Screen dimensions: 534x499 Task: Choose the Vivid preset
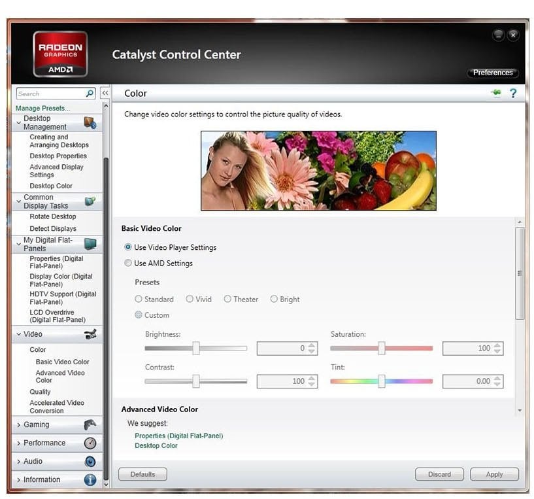coord(199,299)
